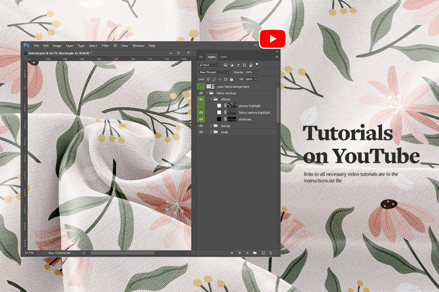Open the Filter menu
This screenshot has height=292, width=439.
[x=105, y=46]
